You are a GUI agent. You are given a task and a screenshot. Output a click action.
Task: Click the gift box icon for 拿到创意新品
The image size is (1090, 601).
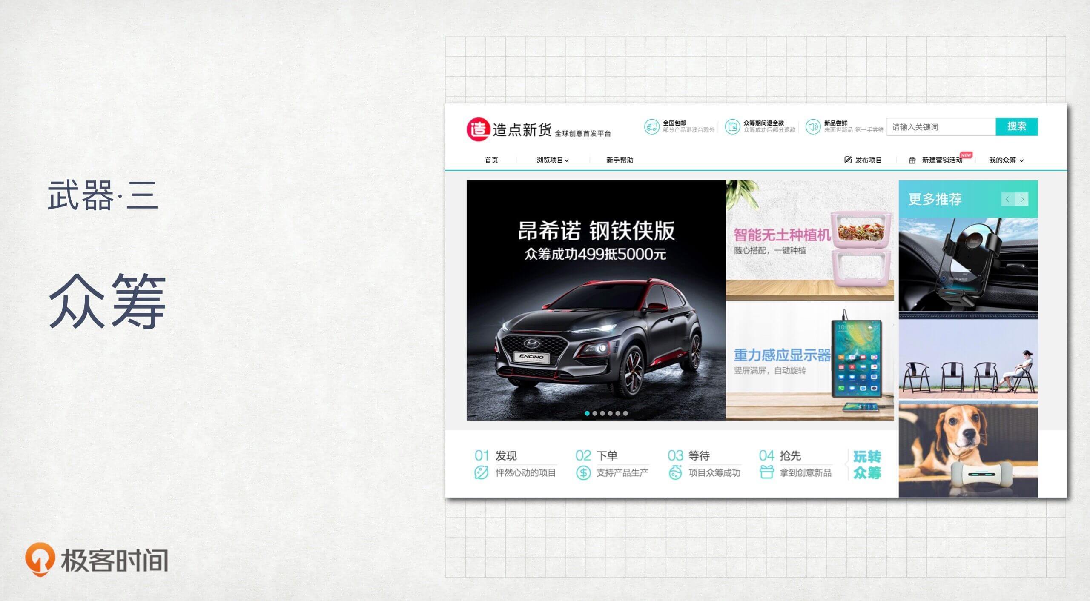pyautogui.click(x=766, y=472)
